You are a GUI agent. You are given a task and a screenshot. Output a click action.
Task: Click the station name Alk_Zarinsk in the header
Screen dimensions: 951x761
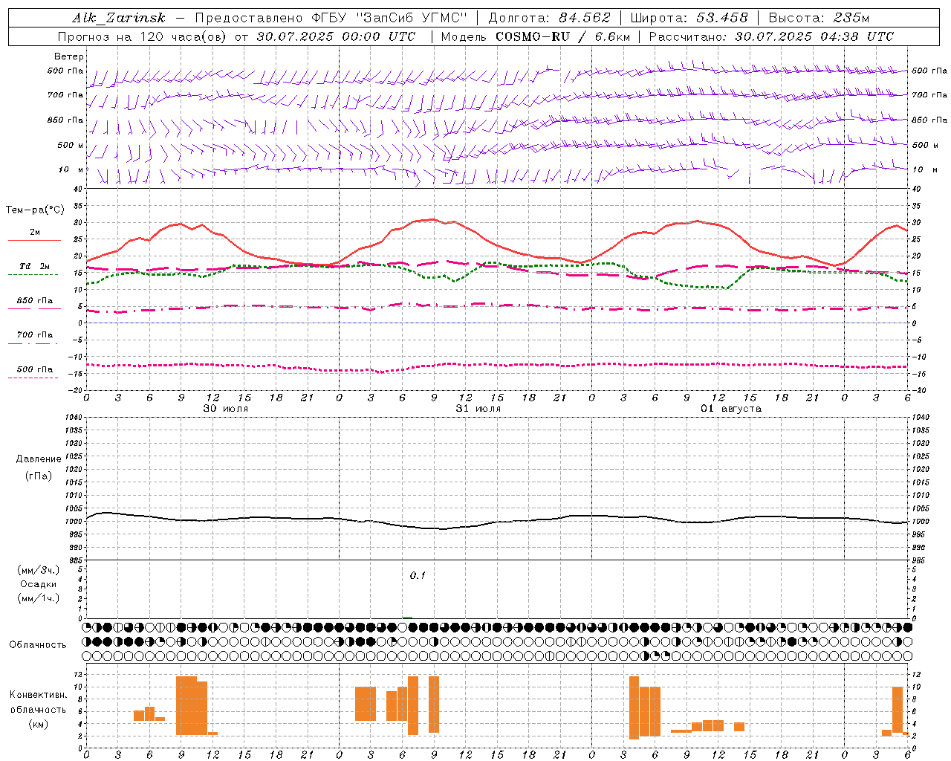point(119,18)
